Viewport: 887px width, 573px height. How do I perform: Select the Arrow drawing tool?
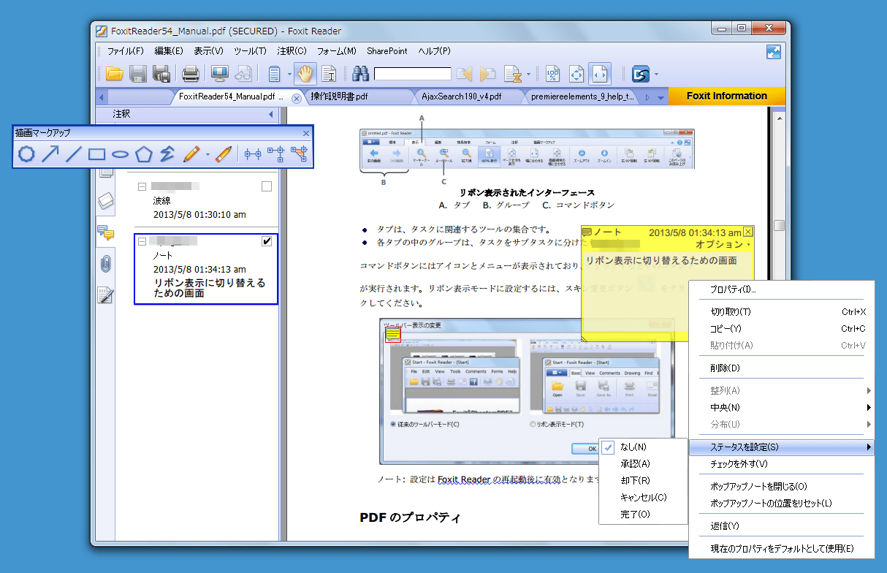click(x=50, y=154)
